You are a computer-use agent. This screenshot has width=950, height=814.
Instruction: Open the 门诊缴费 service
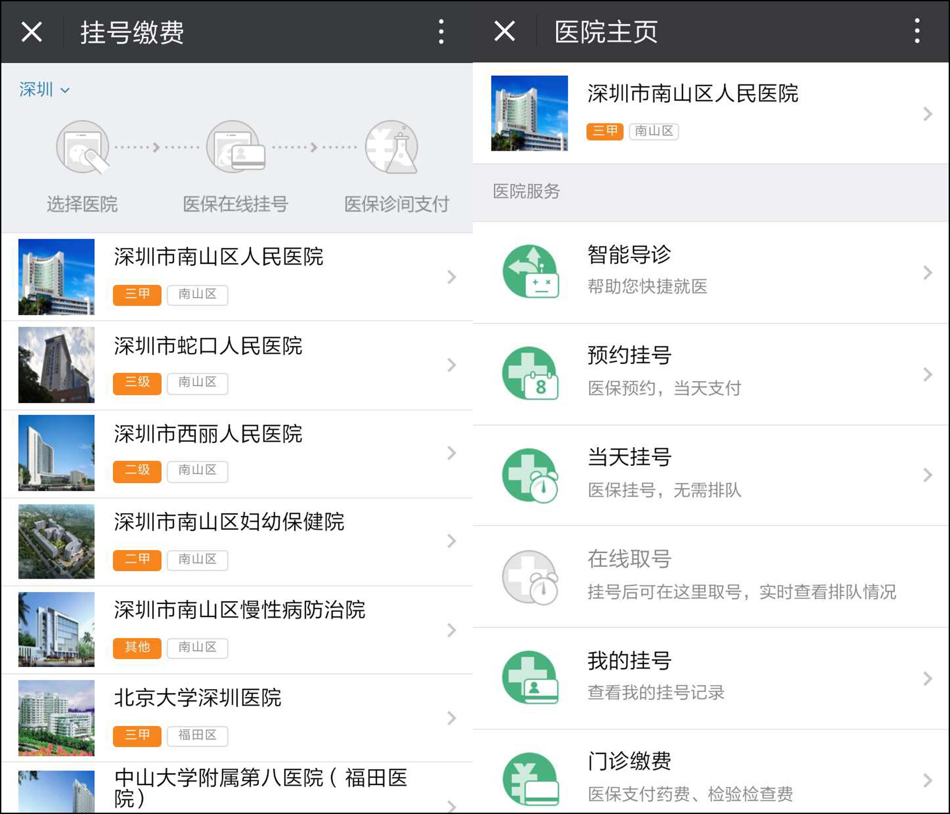tap(711, 772)
